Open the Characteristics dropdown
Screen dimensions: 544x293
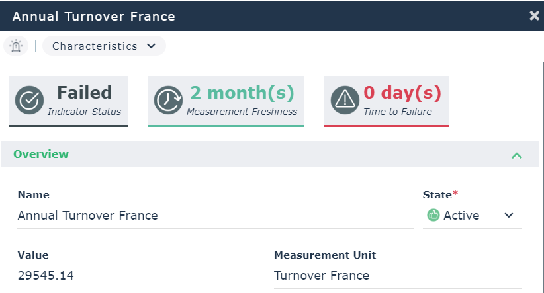(104, 46)
